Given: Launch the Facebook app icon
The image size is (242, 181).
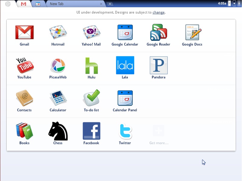Looking at the screenshot, I should [92, 131].
